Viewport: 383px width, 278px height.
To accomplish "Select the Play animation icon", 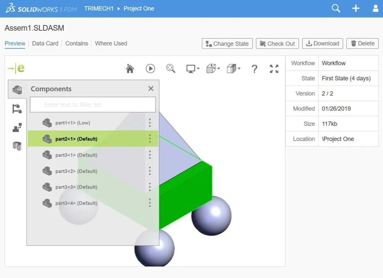I will click(x=150, y=69).
